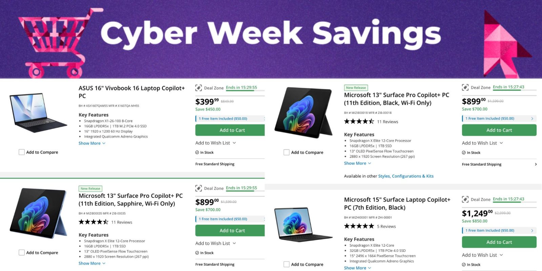Add Surface Laptop 15" to cart

pyautogui.click(x=499, y=242)
